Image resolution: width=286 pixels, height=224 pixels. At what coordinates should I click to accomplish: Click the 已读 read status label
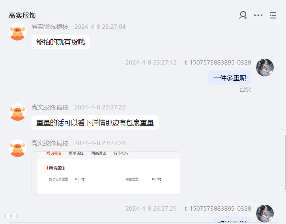[x=245, y=89]
